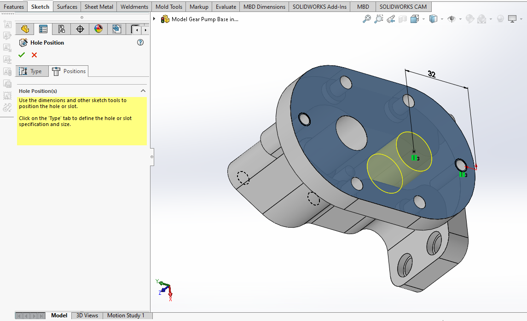
Task: Switch to the Type tab
Action: [x=32, y=71]
